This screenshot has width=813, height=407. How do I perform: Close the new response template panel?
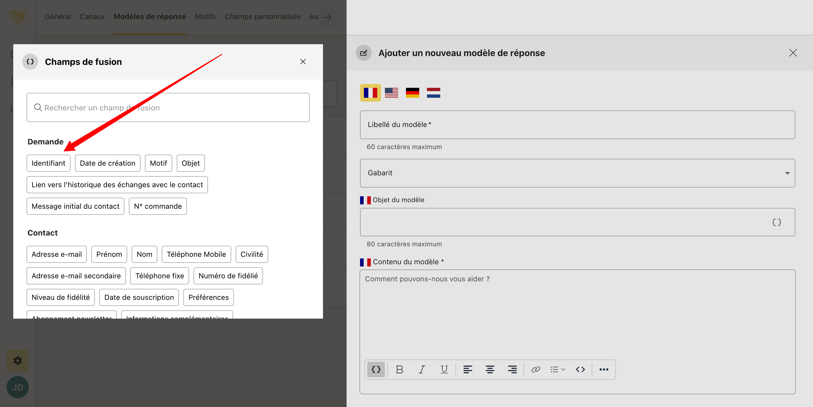pos(793,53)
